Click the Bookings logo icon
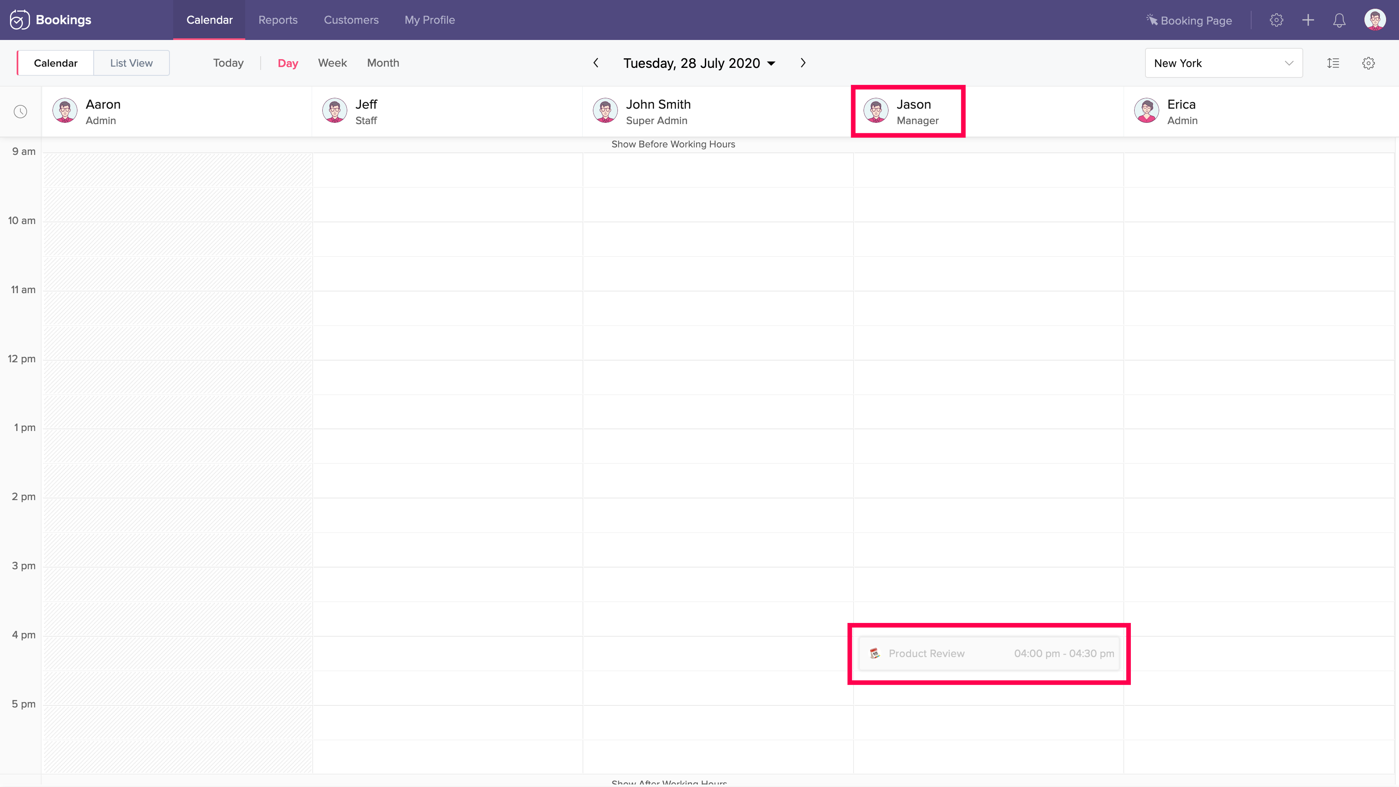 coord(20,20)
